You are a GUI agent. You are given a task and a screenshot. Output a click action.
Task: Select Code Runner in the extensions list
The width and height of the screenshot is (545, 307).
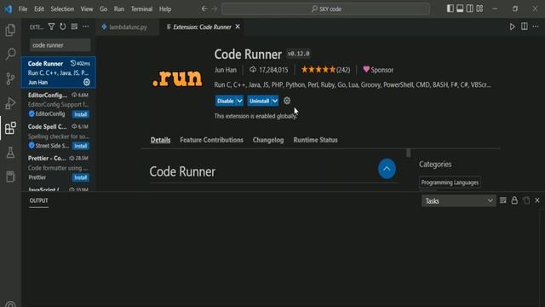pyautogui.click(x=59, y=72)
